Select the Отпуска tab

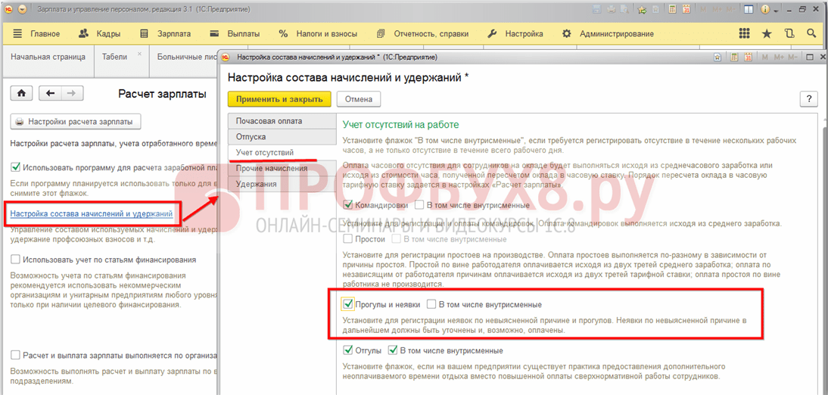click(x=282, y=136)
